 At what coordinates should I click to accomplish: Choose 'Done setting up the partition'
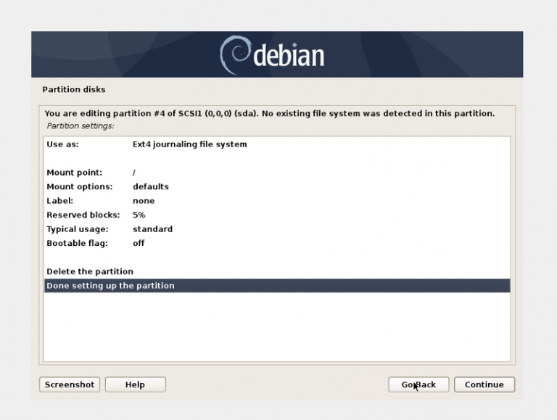click(277, 286)
